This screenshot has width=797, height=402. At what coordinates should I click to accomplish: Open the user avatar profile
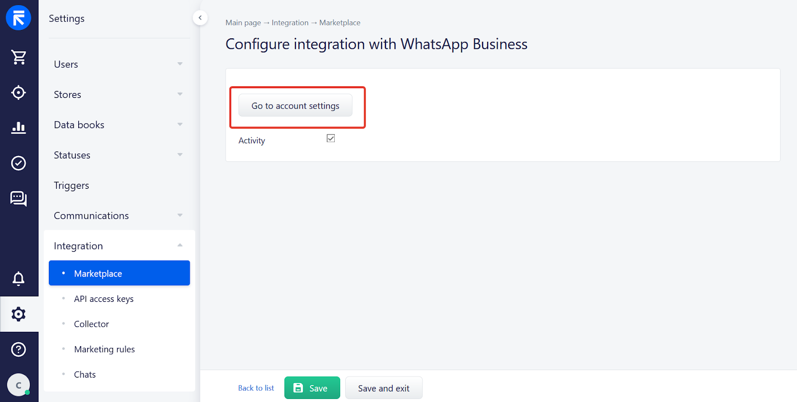18,385
